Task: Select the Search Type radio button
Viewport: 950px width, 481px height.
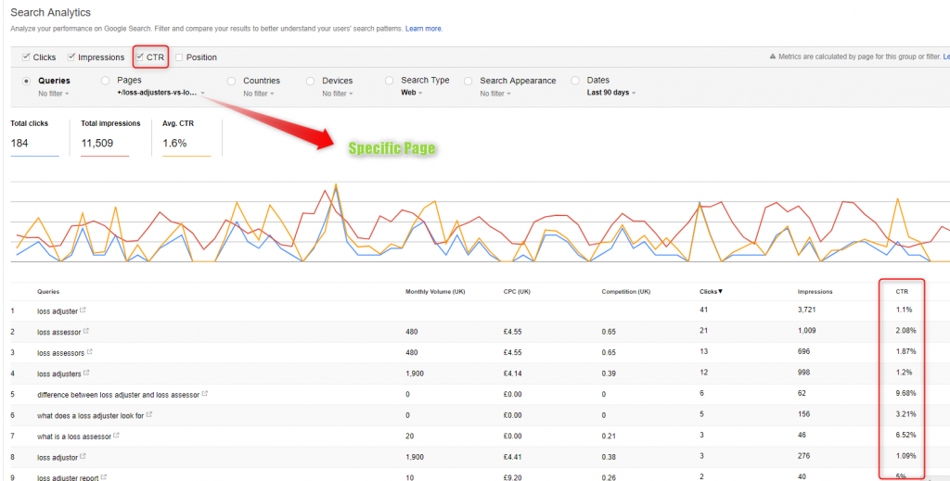Action: 389,81
